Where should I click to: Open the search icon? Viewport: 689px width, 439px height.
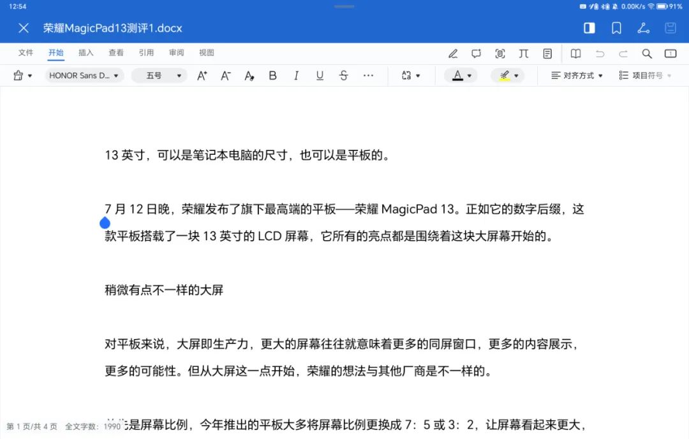pyautogui.click(x=646, y=54)
